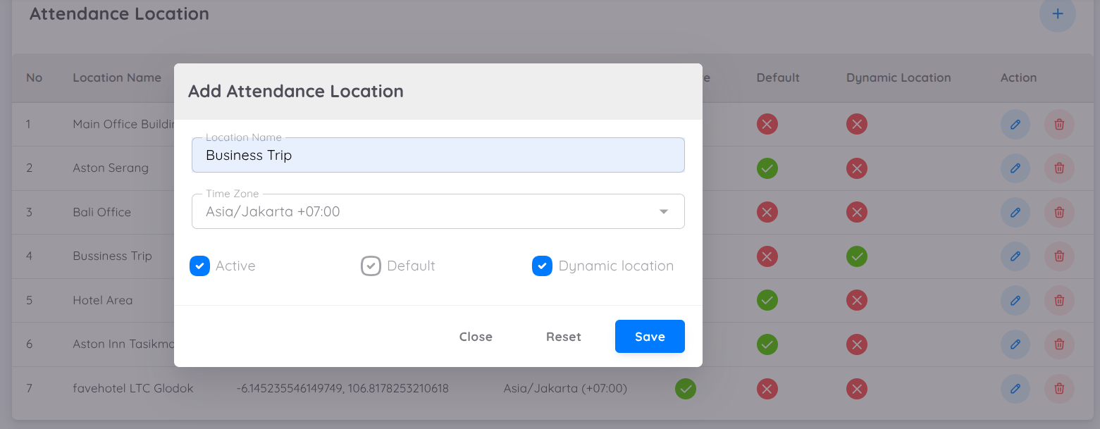Click the Location Name input field
The width and height of the screenshot is (1100, 429).
click(438, 155)
